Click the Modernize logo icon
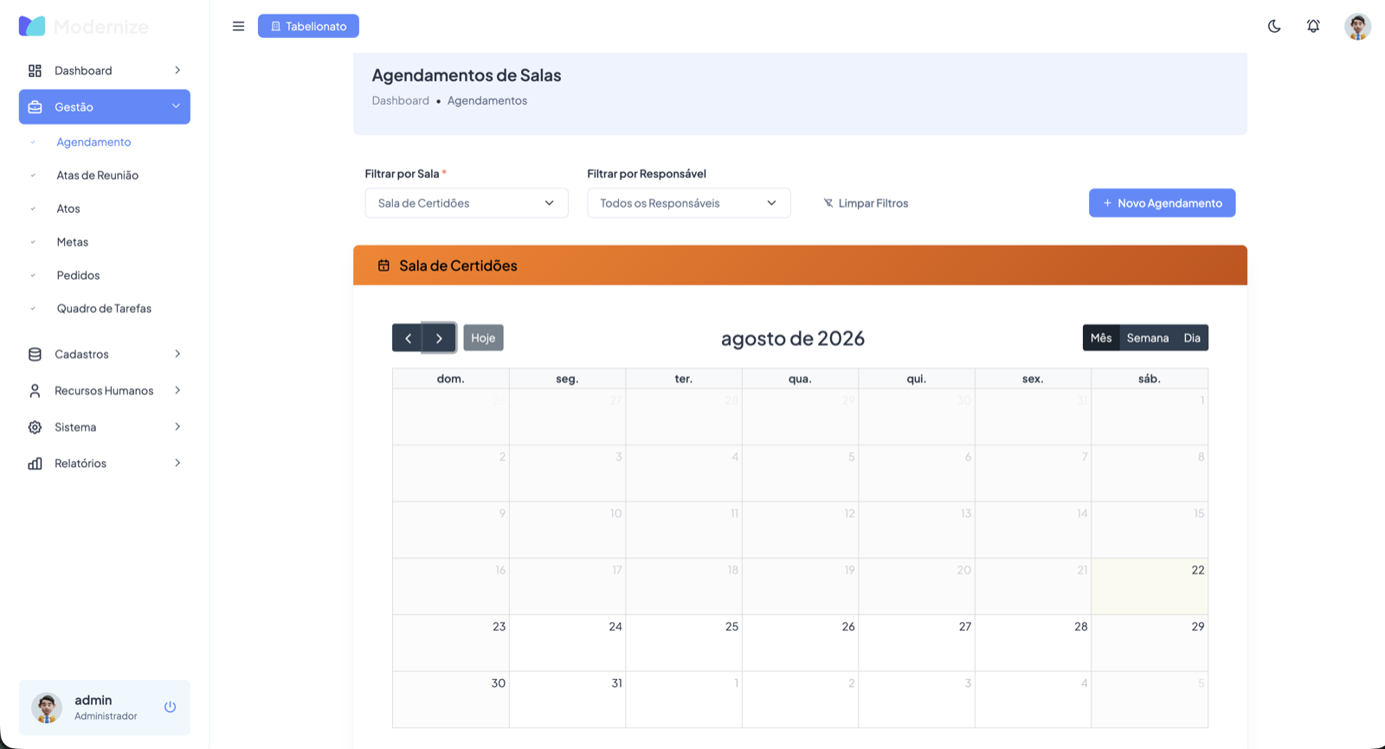Viewport: 1385px width, 749px height. coord(32,26)
